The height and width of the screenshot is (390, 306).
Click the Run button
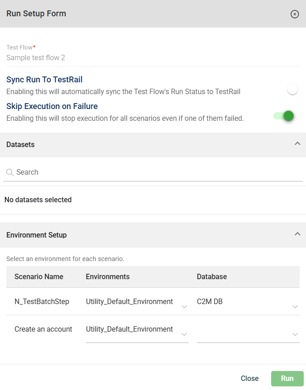[287, 378]
